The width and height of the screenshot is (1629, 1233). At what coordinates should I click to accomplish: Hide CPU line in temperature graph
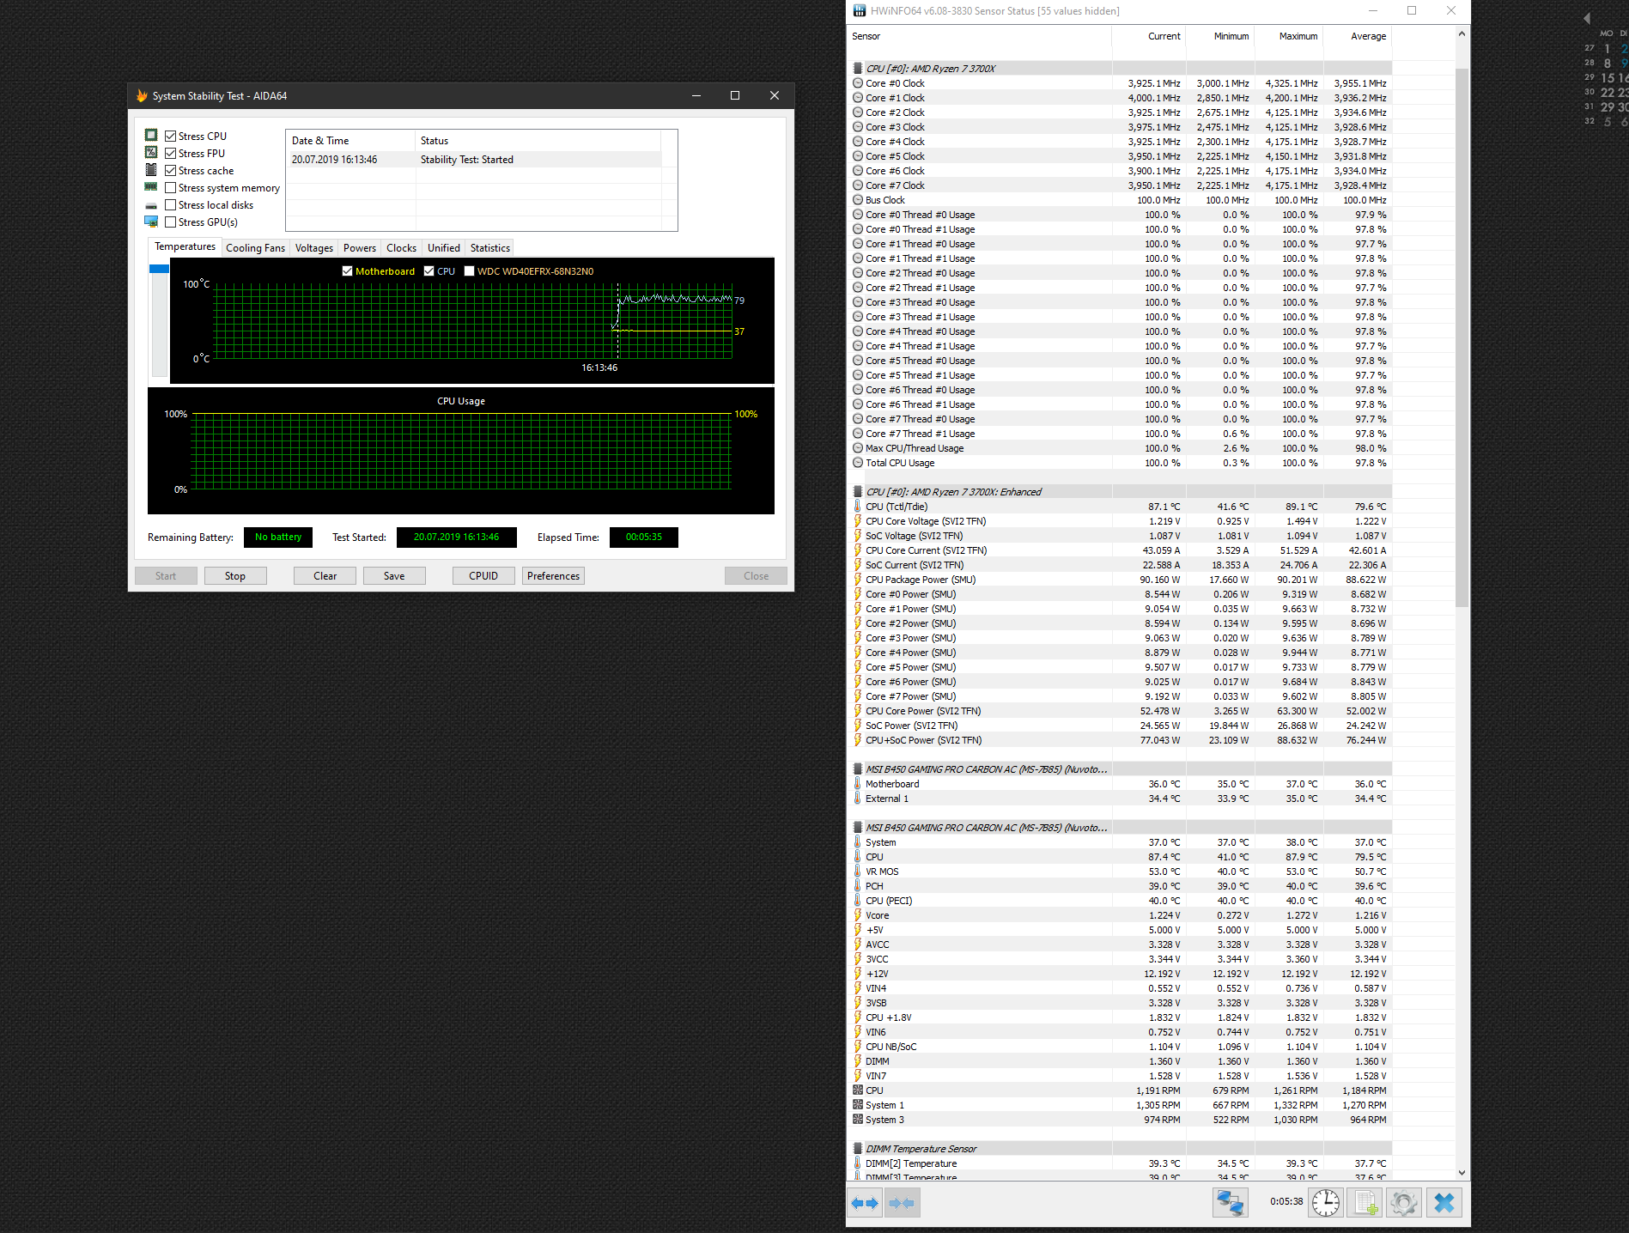click(x=429, y=270)
